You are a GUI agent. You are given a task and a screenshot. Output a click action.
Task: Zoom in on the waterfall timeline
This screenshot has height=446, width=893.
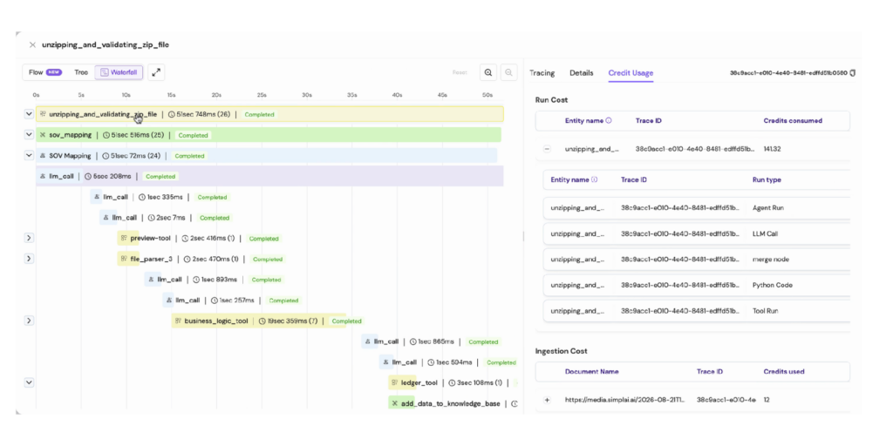(488, 72)
